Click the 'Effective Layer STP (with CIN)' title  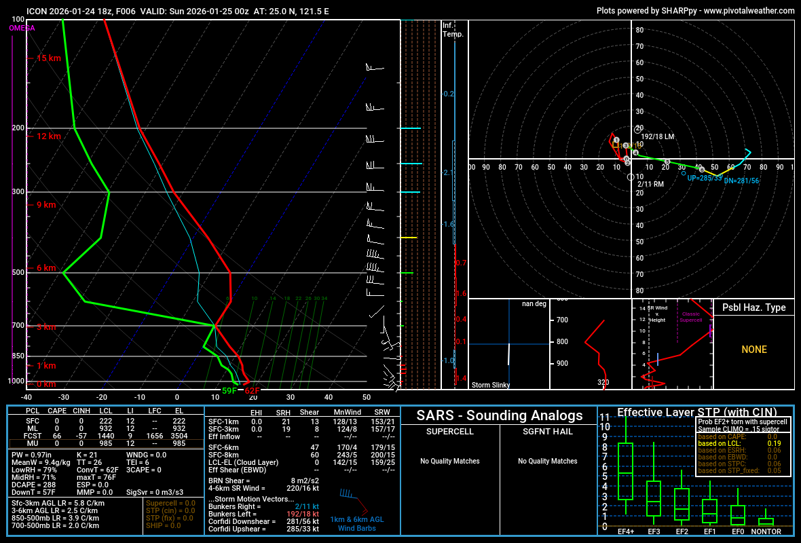pyautogui.click(x=696, y=412)
